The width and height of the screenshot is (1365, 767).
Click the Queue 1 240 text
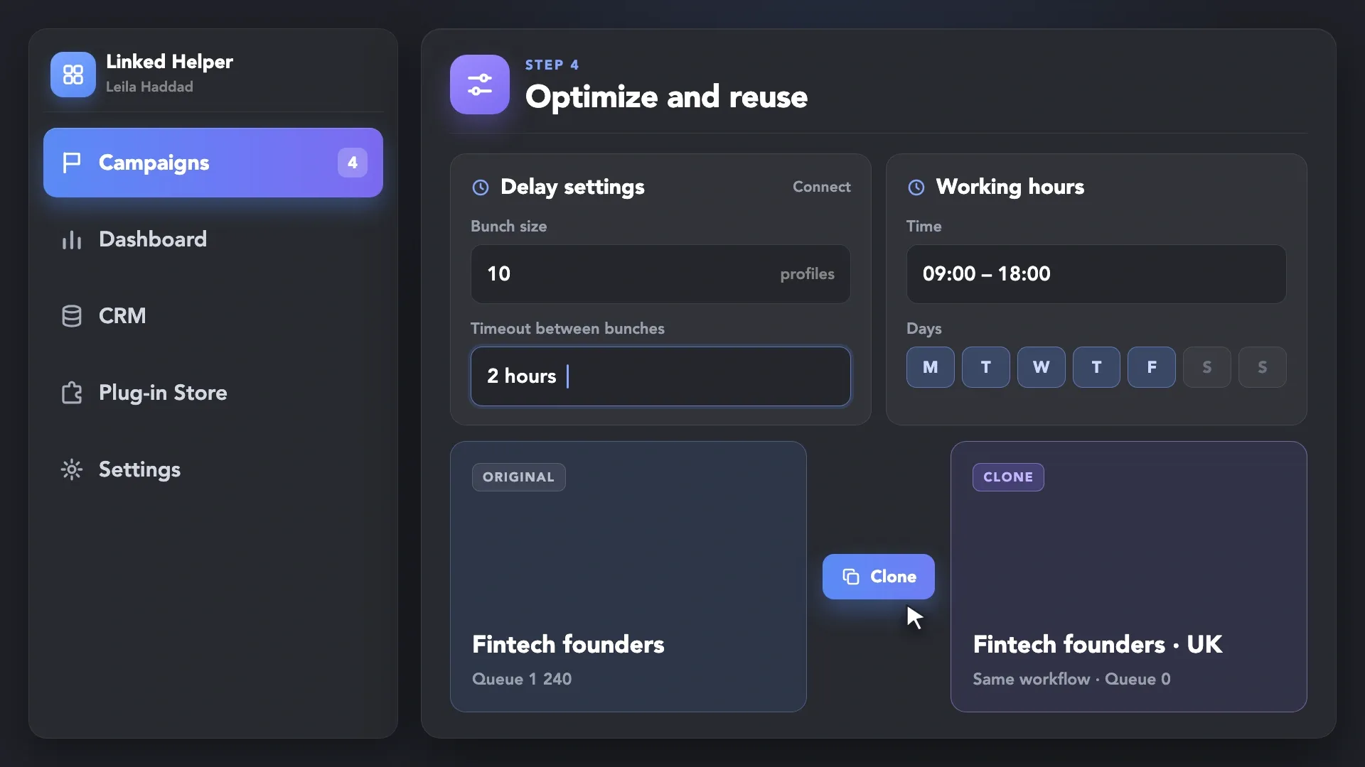pos(522,679)
